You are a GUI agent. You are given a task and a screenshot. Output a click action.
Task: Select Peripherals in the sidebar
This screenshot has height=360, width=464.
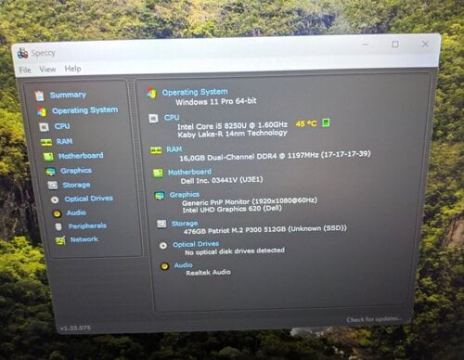tap(87, 226)
